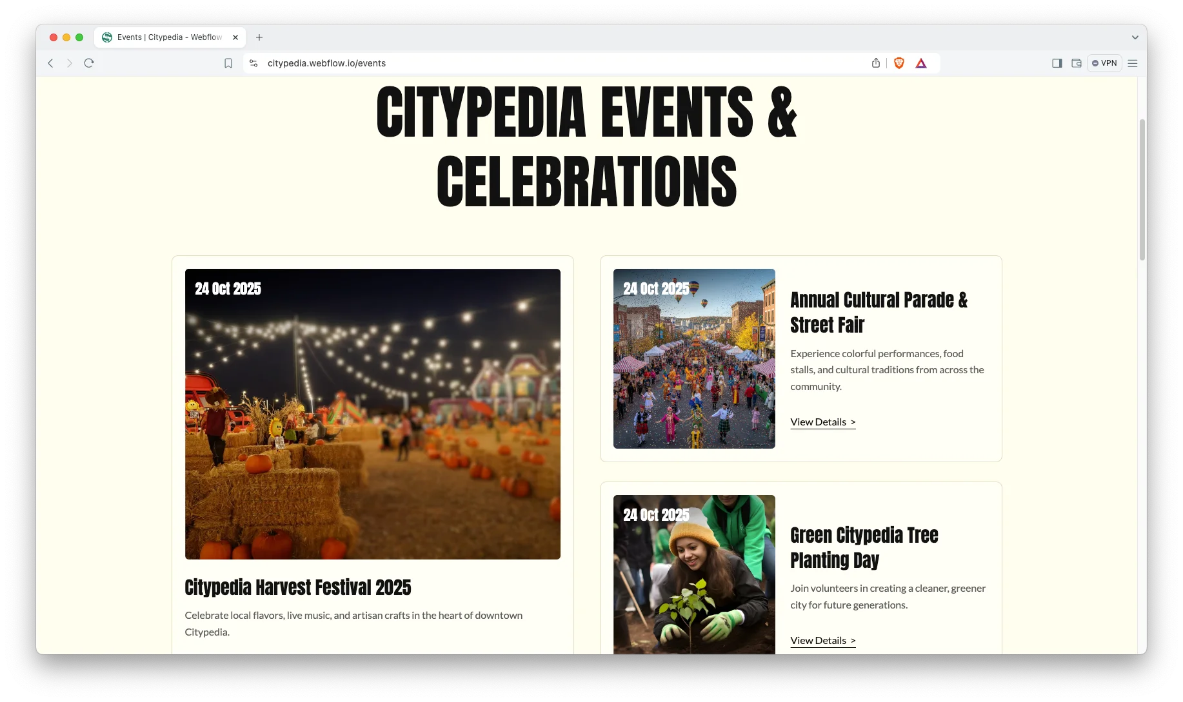Click the browser back arrow
The width and height of the screenshot is (1183, 702).
pyautogui.click(x=50, y=63)
